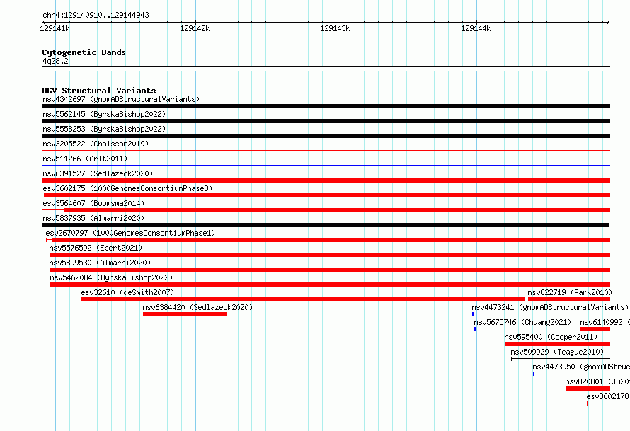
Task: Click nsv3205522 (Chaisson2019) label
Action: tap(96, 144)
